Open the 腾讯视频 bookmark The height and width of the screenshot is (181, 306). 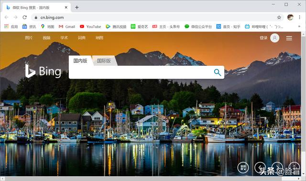(x=116, y=27)
